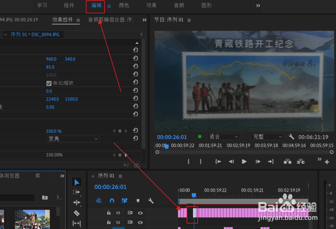Viewport: 336px width, 229px height.
Task: Click the Extract button
Action: tap(301, 162)
